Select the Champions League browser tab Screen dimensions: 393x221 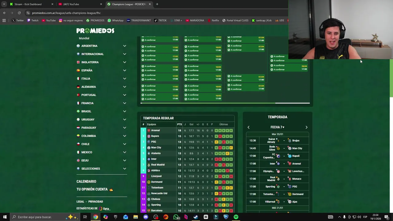pyautogui.click(x=129, y=4)
